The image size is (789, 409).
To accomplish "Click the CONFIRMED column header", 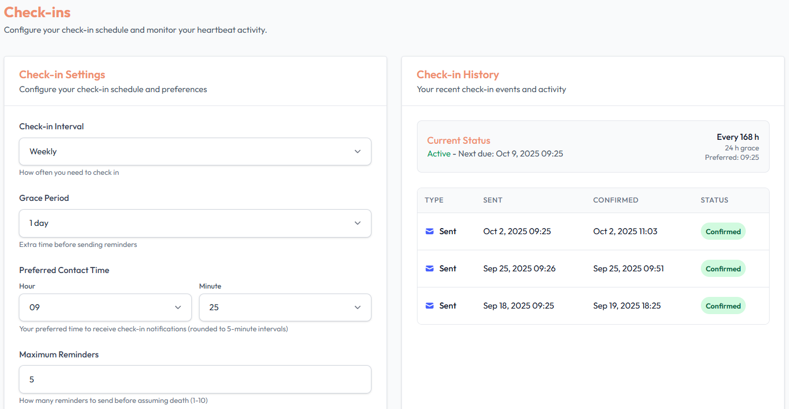I will tap(615, 200).
